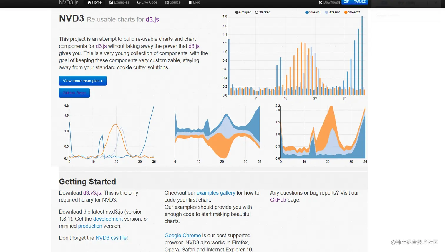Download the ZIP archive

point(346,2)
